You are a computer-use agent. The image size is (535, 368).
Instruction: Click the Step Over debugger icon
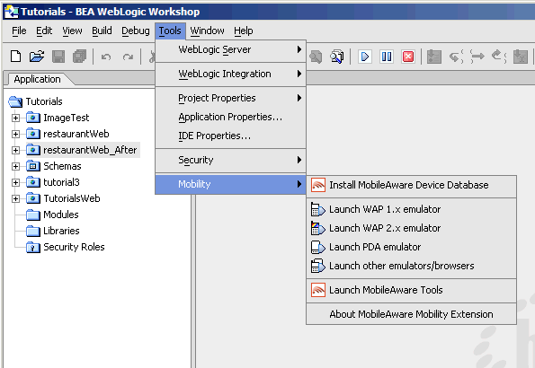477,57
